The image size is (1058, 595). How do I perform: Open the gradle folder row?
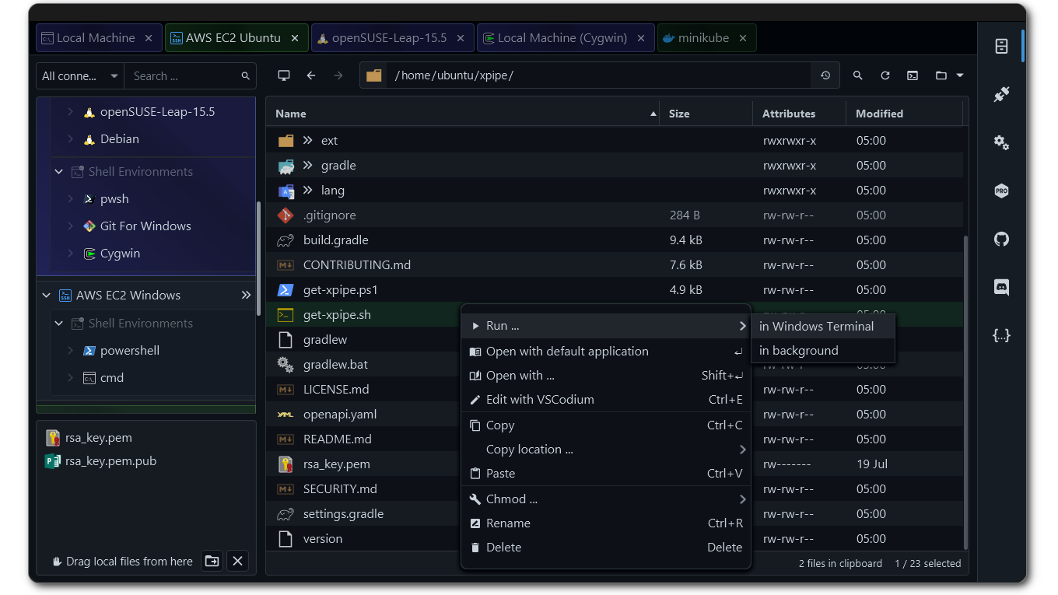(615, 166)
